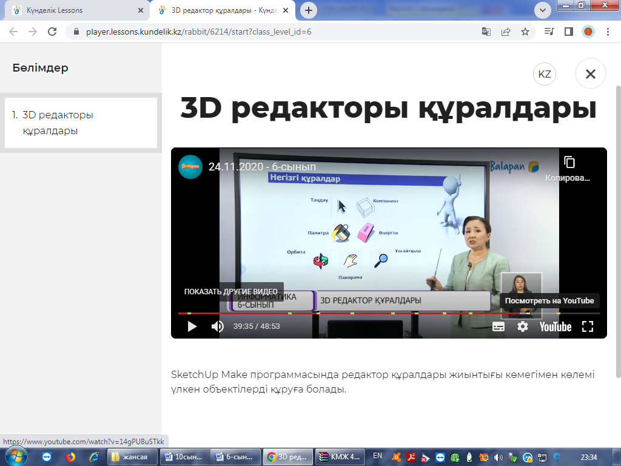Image resolution: width=621 pixels, height=466 pixels.
Task: Click the 'Бөлімдер' sidebar heading
Action: [x=41, y=68]
